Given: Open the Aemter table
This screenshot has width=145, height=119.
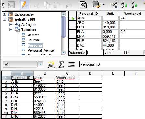Looking at the screenshot, I should click(33, 35).
